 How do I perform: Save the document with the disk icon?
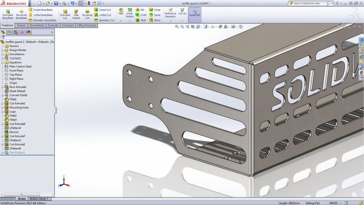pyautogui.click(x=56, y=3)
